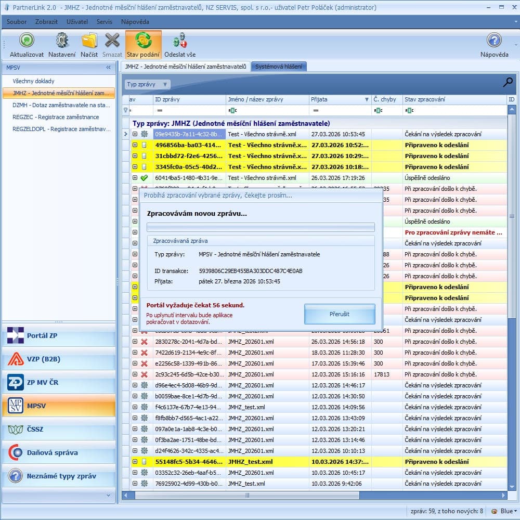Open the Uživatel menu
520x520 pixels.
pos(77,22)
